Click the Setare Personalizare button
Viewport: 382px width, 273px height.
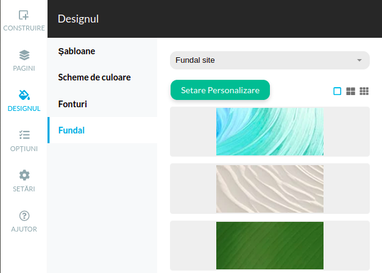[220, 90]
